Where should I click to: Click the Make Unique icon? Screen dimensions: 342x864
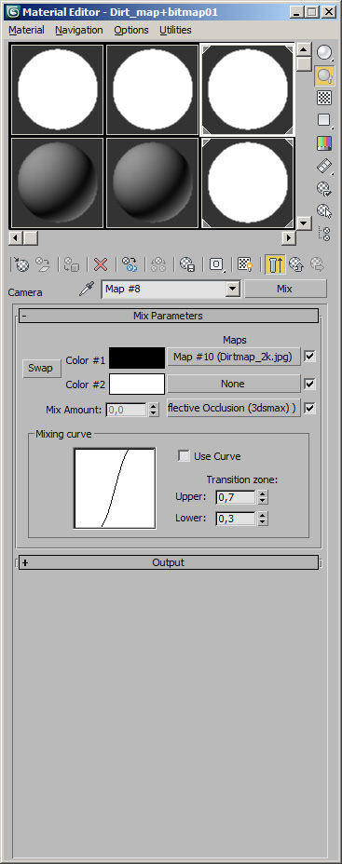point(158,264)
